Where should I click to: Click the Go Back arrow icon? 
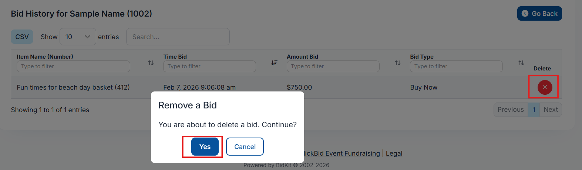(x=525, y=14)
